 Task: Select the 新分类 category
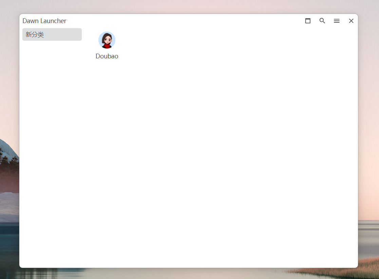pos(52,35)
